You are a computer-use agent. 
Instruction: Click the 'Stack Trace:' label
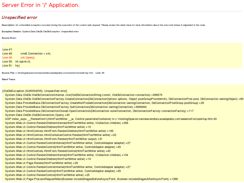point(9,80)
